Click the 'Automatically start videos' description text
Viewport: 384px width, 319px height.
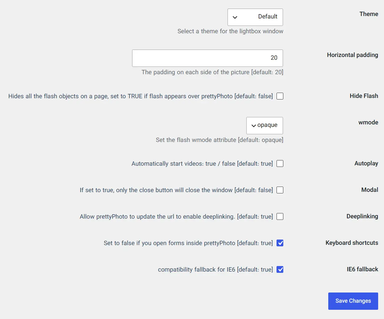202,164
